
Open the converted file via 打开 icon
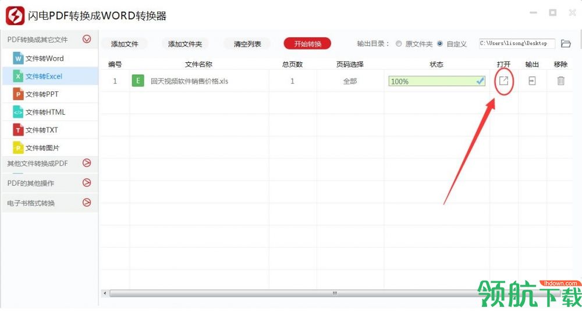tap(503, 80)
